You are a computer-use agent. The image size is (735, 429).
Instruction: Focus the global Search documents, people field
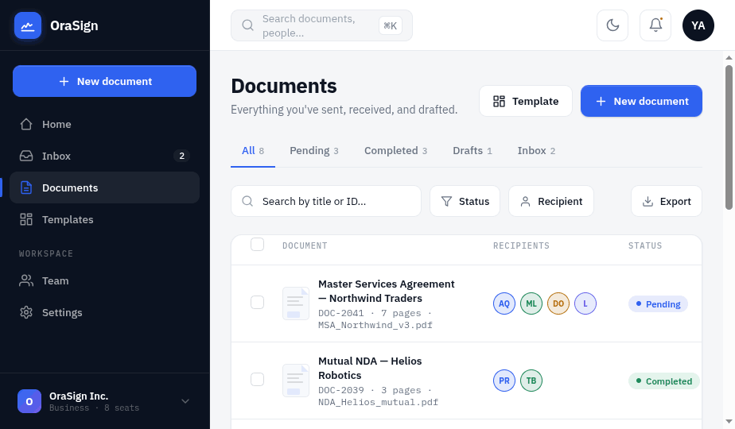[321, 25]
